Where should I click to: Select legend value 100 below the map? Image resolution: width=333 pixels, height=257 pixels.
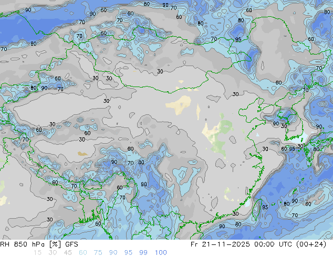[161, 253]
